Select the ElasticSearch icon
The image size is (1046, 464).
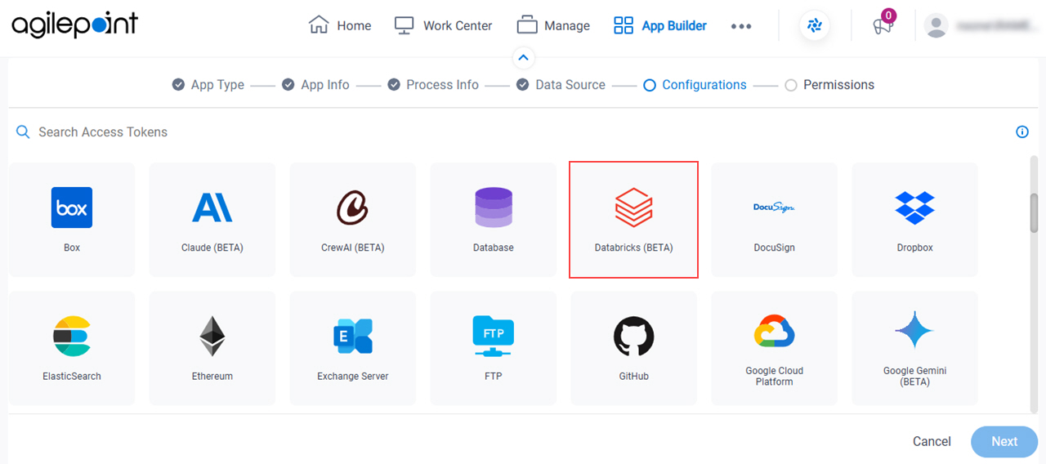pos(72,337)
